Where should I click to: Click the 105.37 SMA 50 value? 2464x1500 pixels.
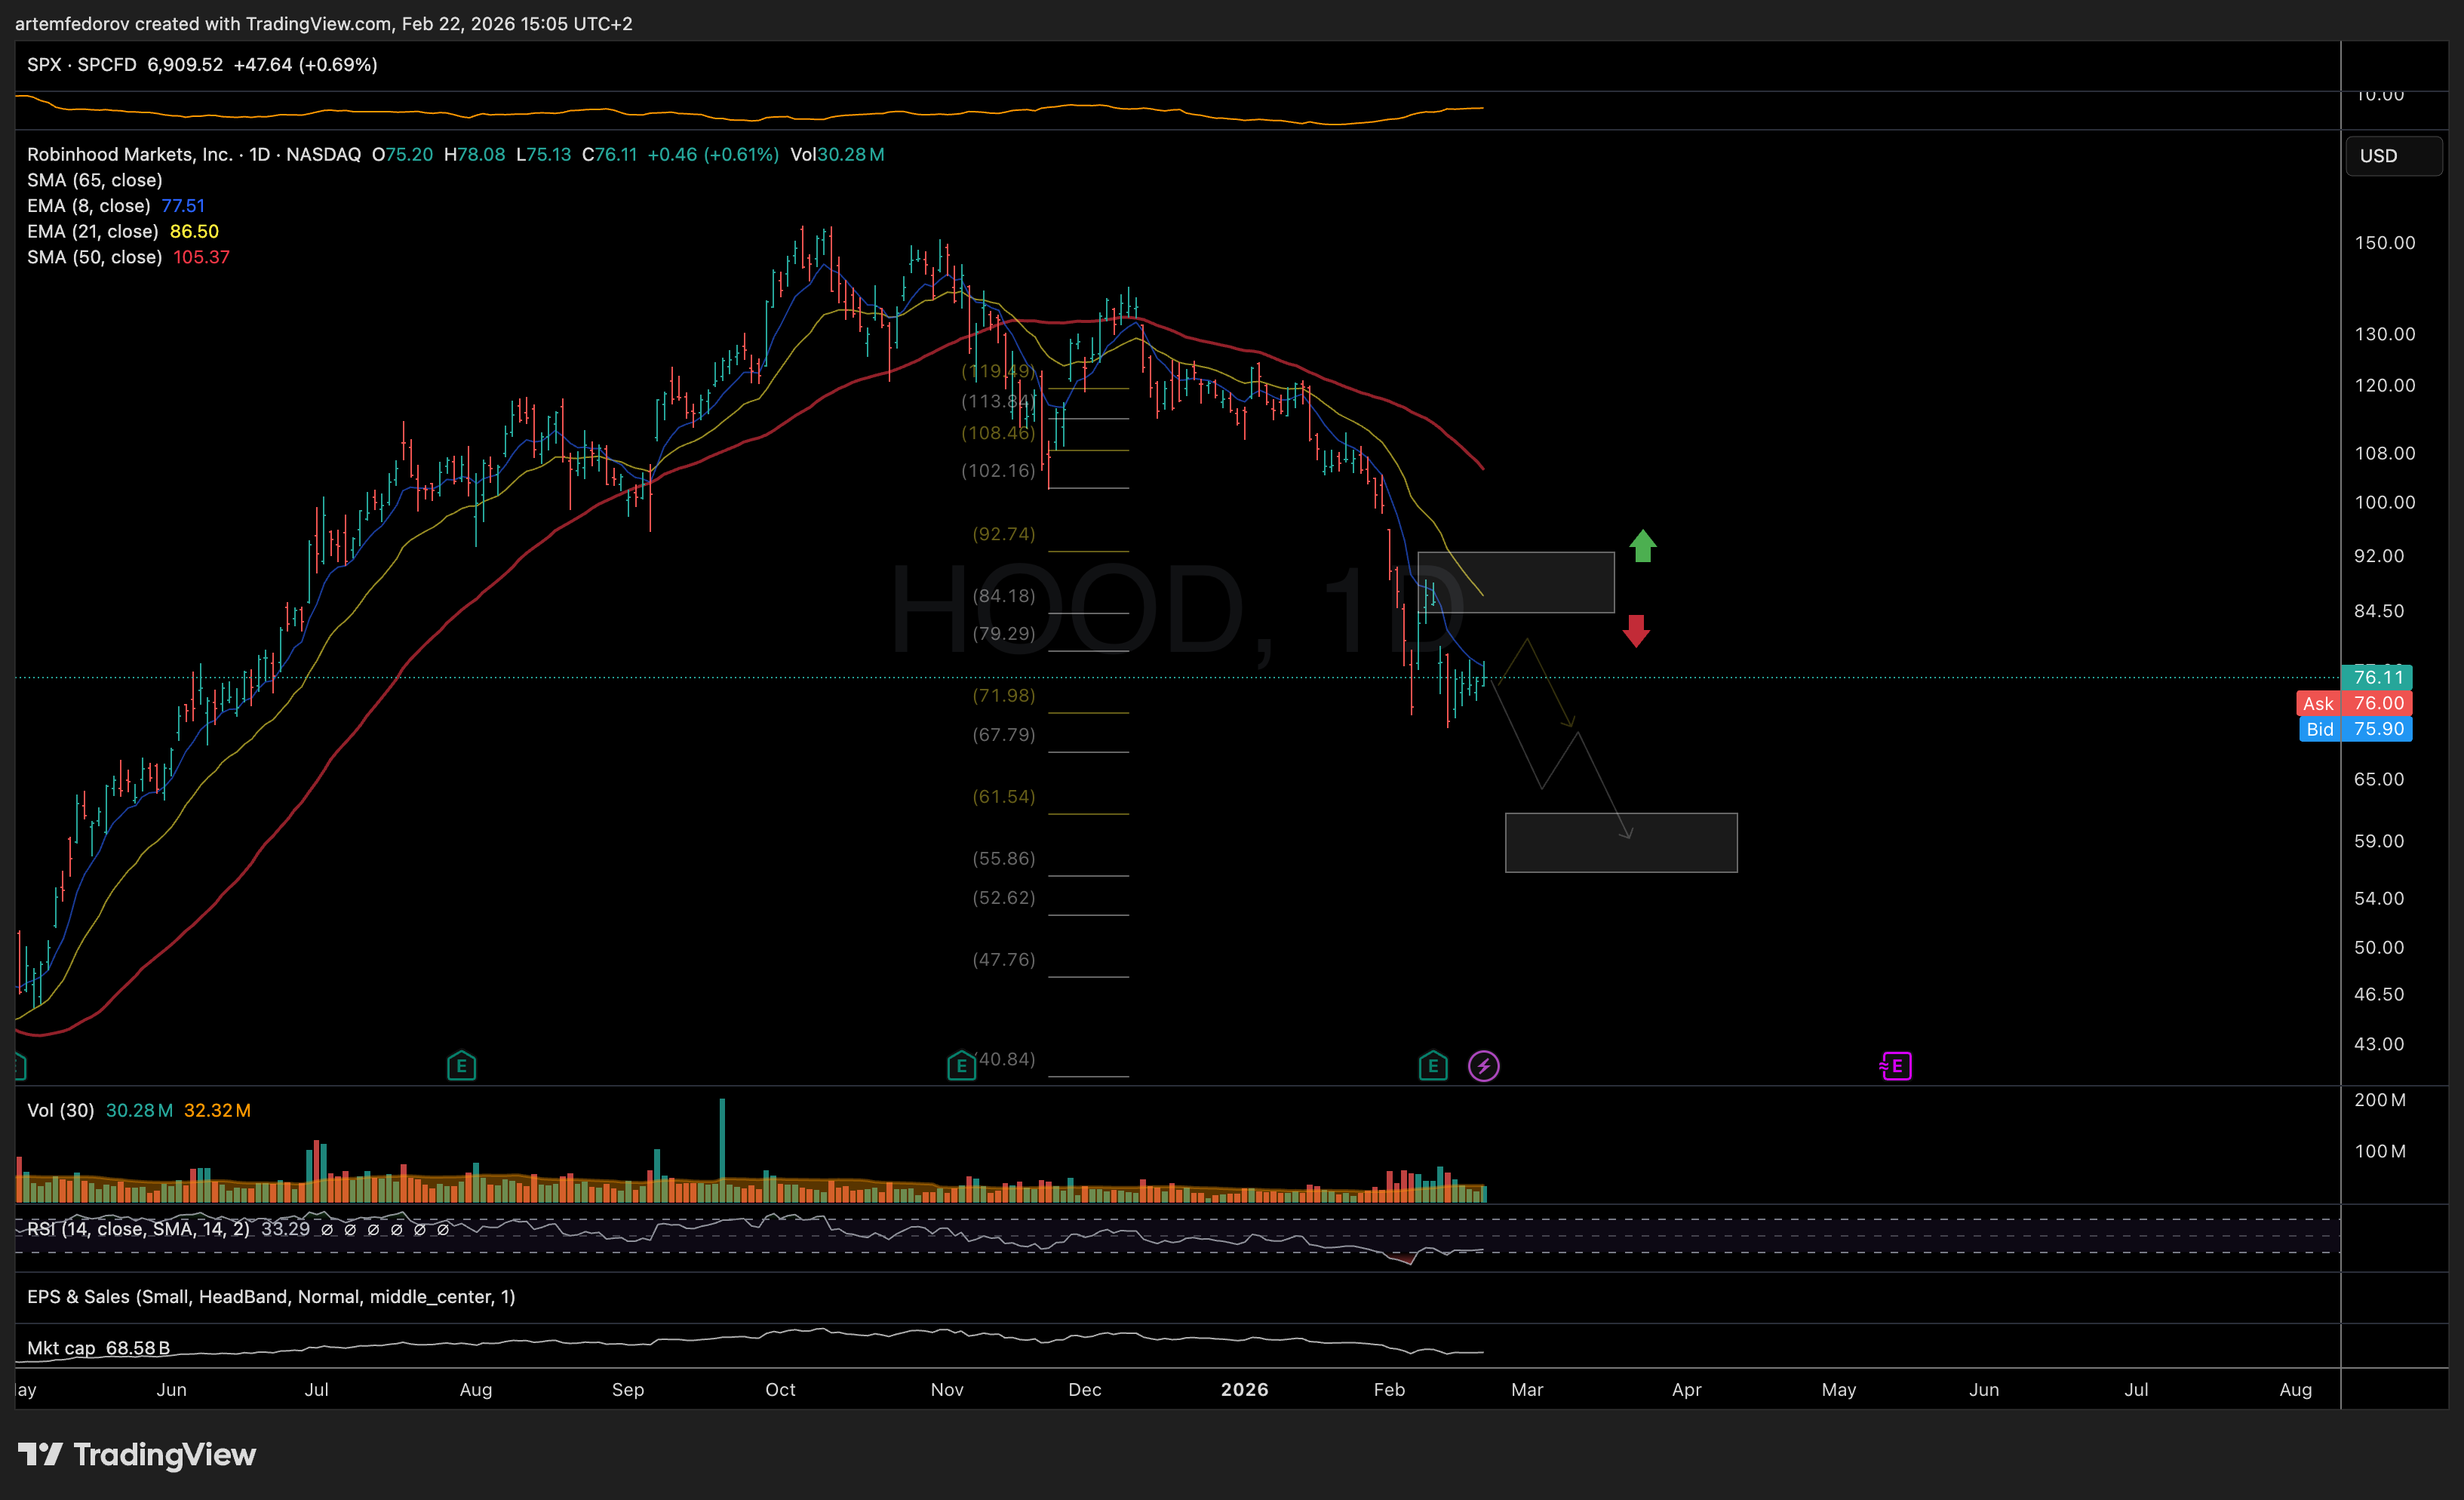click(x=201, y=257)
